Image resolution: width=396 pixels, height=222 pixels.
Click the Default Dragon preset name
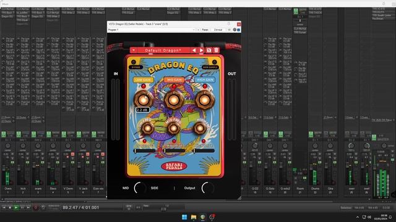pos(163,51)
